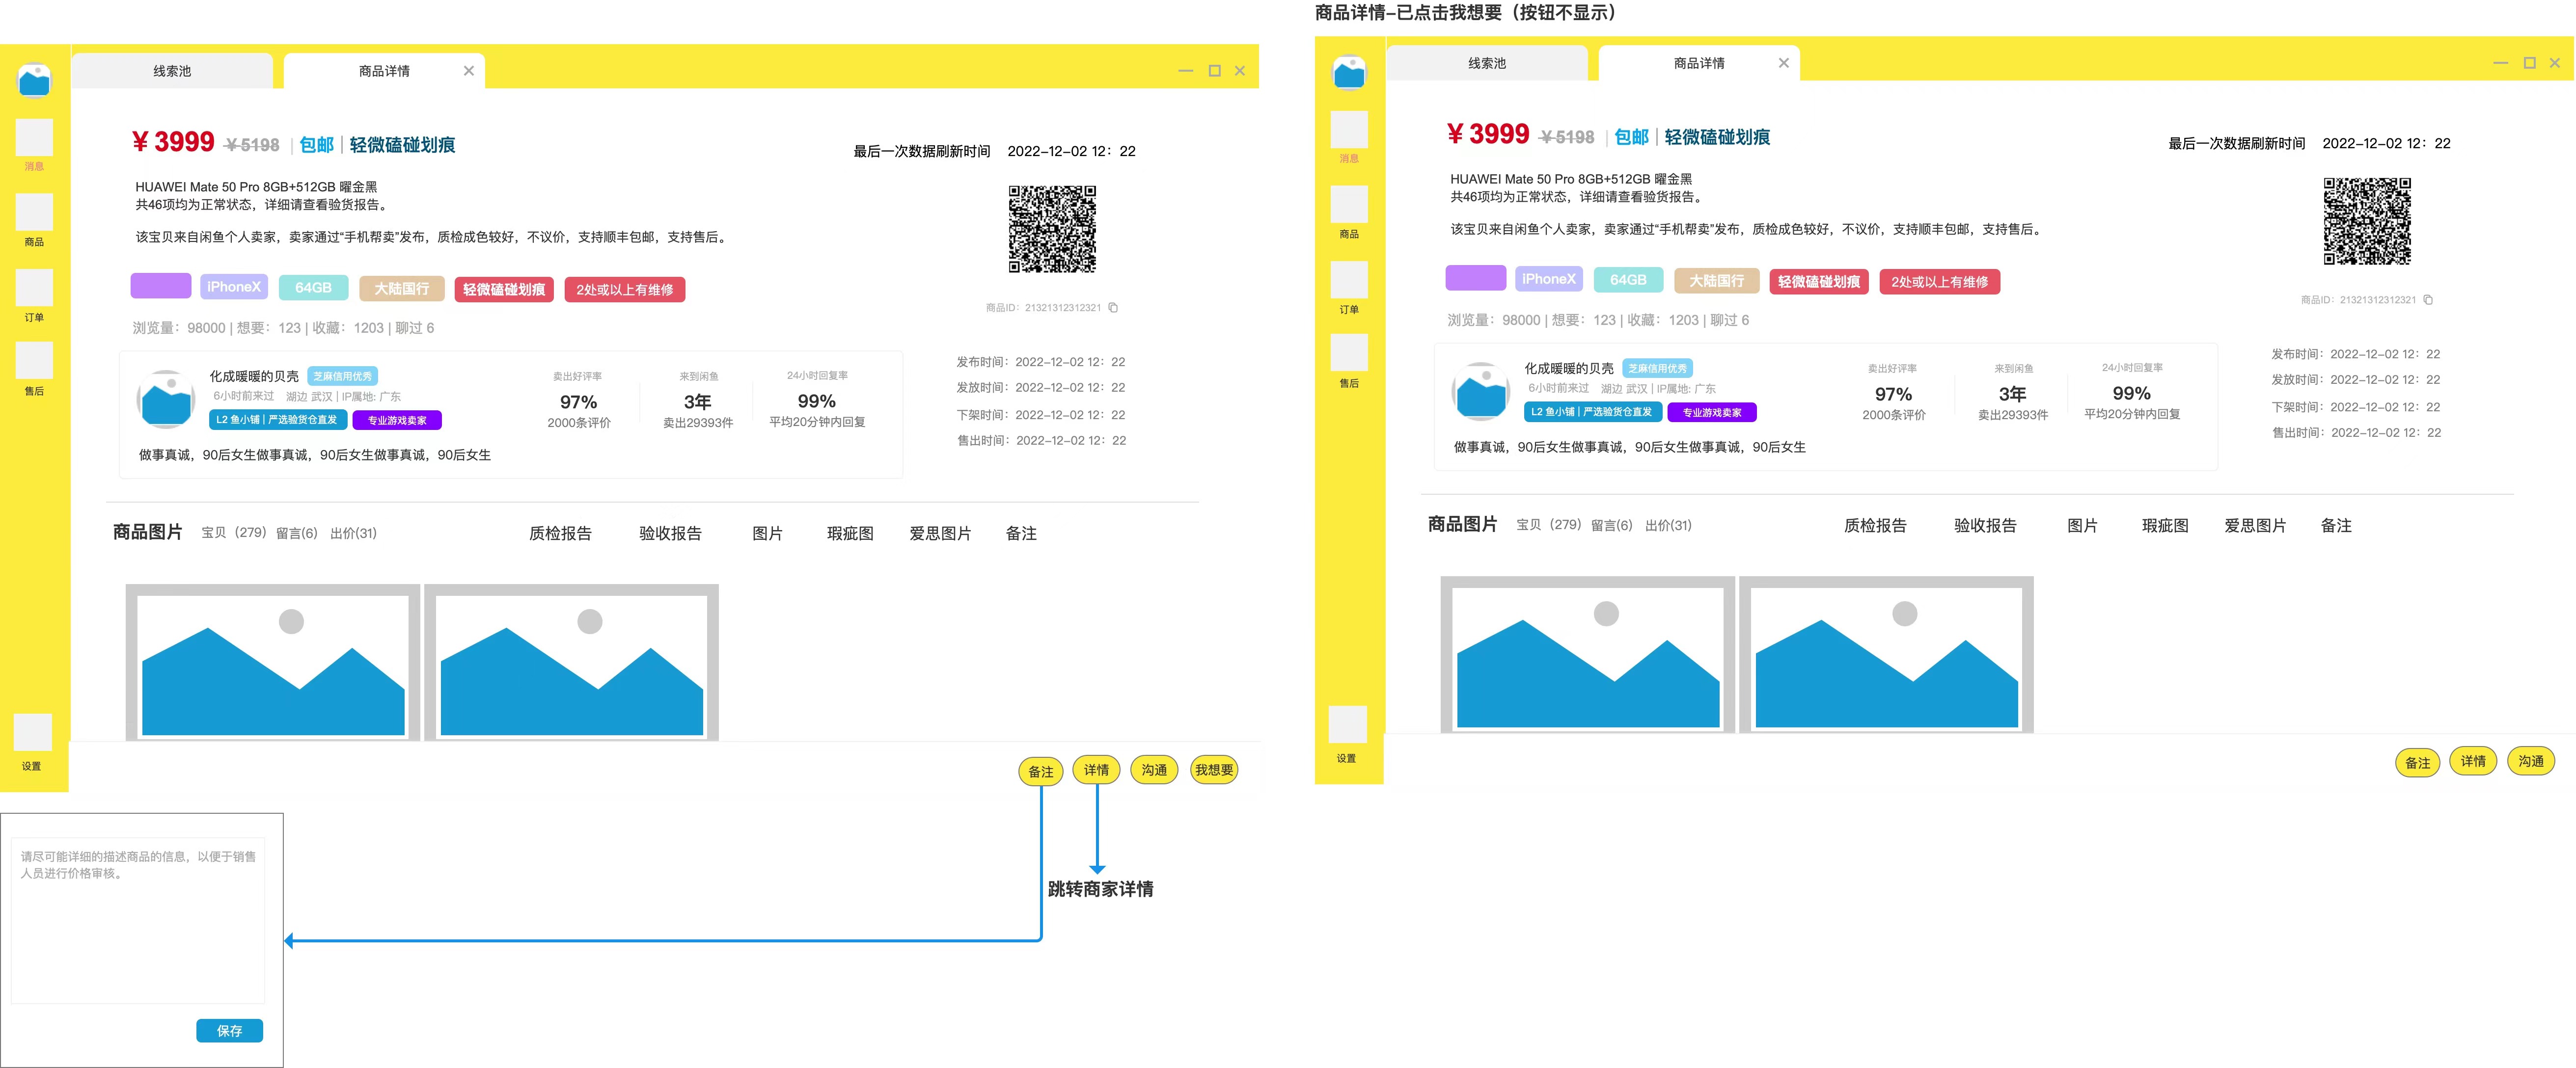Click 64GB tag in right window
This screenshot has width=2576, height=1068.
tap(1628, 280)
